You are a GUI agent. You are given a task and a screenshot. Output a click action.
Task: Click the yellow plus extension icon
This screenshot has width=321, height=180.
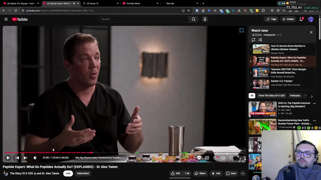coord(257,10)
